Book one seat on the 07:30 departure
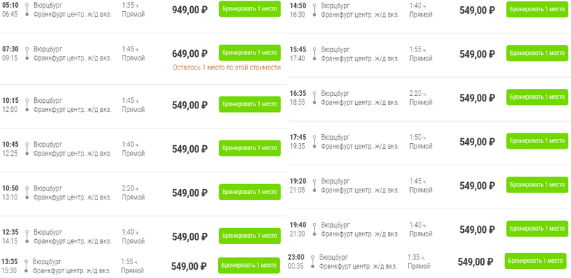This screenshot has height=278, width=571. pyautogui.click(x=249, y=53)
